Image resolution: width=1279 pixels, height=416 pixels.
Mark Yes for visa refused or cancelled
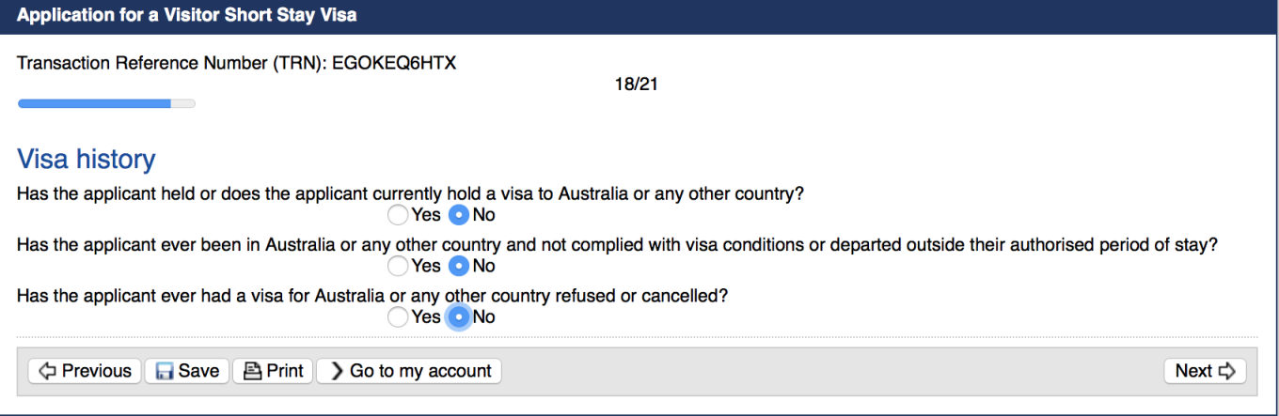[x=398, y=316]
